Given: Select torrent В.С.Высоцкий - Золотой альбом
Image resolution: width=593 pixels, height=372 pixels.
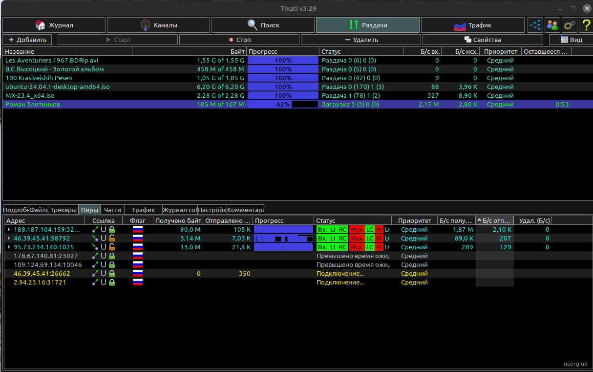Looking at the screenshot, I should pos(55,69).
